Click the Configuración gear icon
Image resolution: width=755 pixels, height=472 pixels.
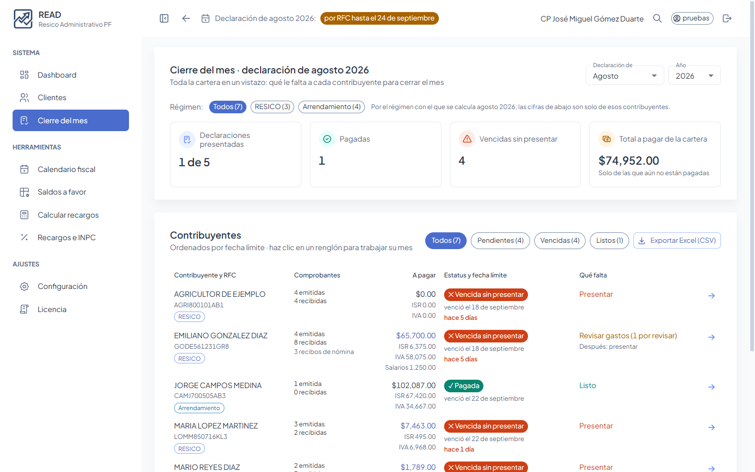[24, 286]
